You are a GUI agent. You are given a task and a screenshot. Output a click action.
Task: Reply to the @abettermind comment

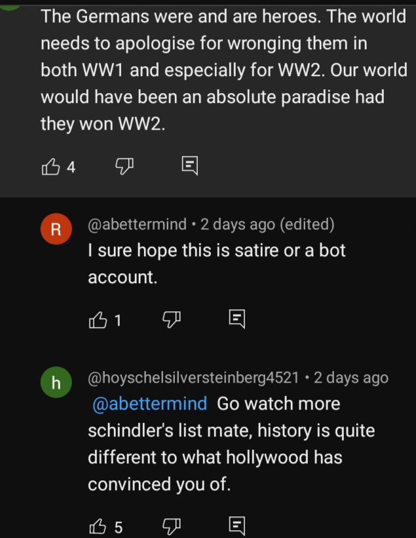pos(237,319)
